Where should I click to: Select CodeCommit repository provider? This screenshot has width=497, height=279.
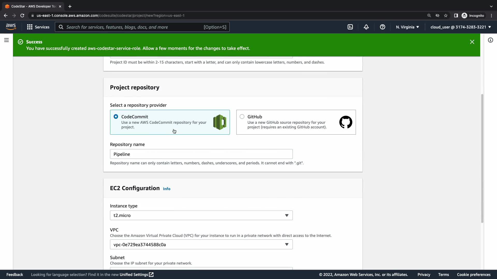pos(116,117)
